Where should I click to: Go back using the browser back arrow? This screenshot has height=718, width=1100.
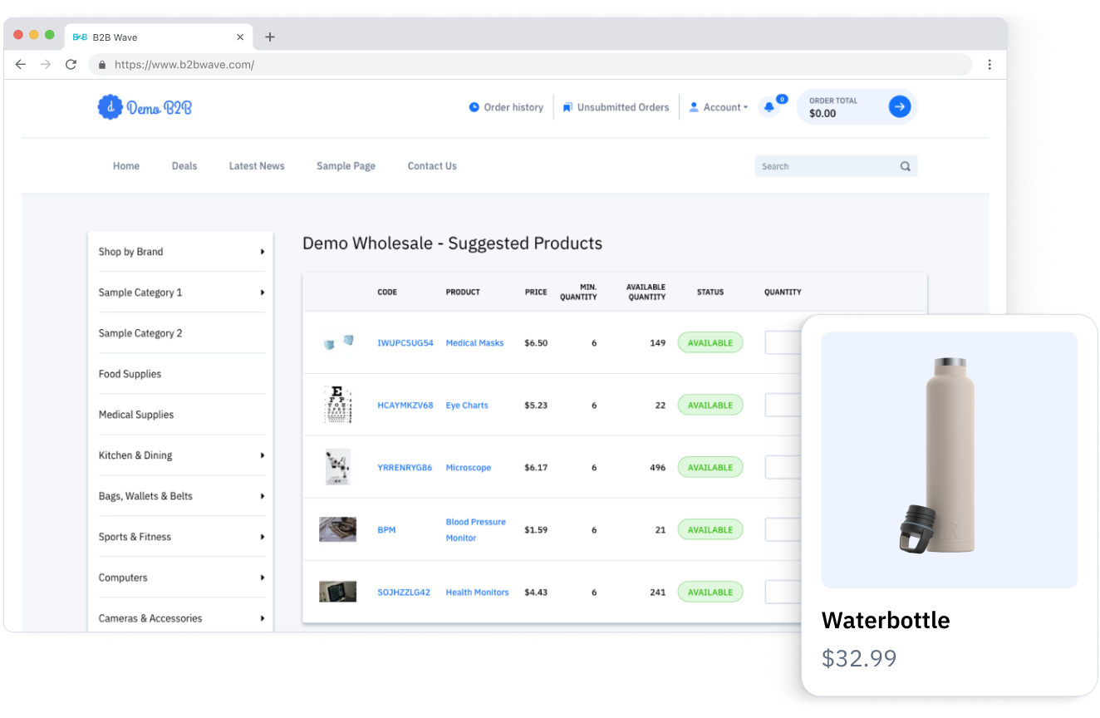[x=21, y=65]
